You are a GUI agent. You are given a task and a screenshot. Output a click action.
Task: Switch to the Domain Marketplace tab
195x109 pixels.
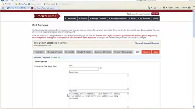123,52
